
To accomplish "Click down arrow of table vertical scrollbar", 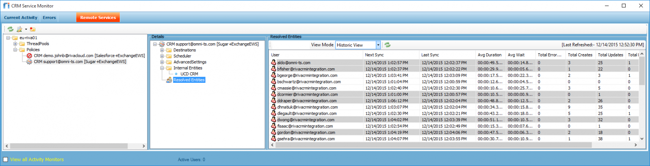I will (x=642, y=139).
